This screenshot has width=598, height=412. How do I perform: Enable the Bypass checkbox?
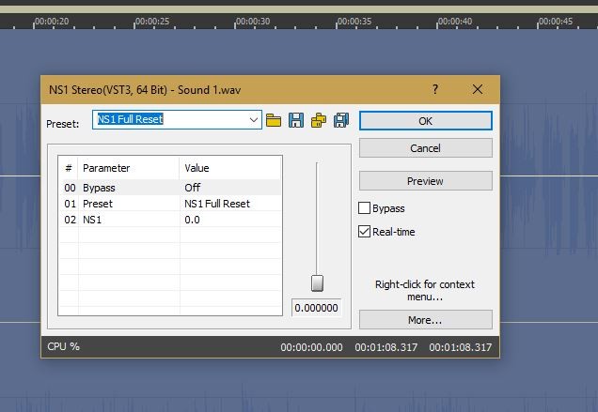click(364, 208)
